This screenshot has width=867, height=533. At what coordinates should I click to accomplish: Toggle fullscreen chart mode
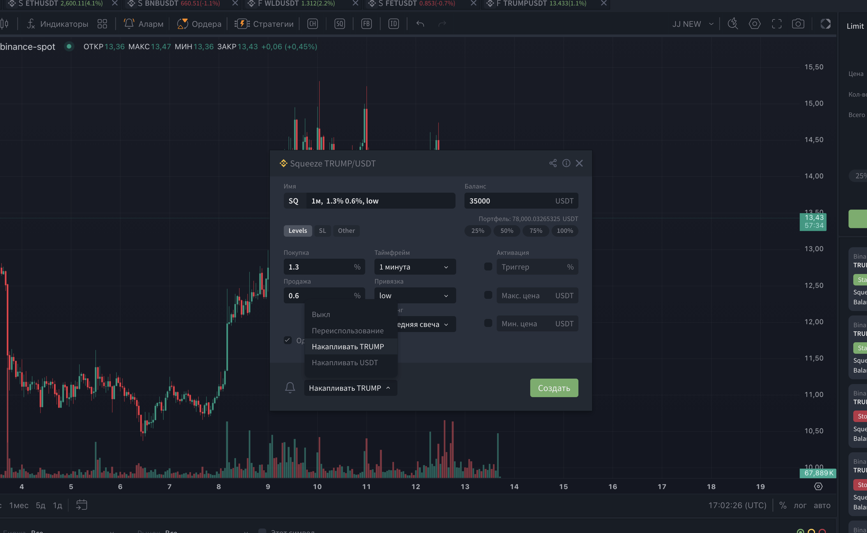coord(777,24)
